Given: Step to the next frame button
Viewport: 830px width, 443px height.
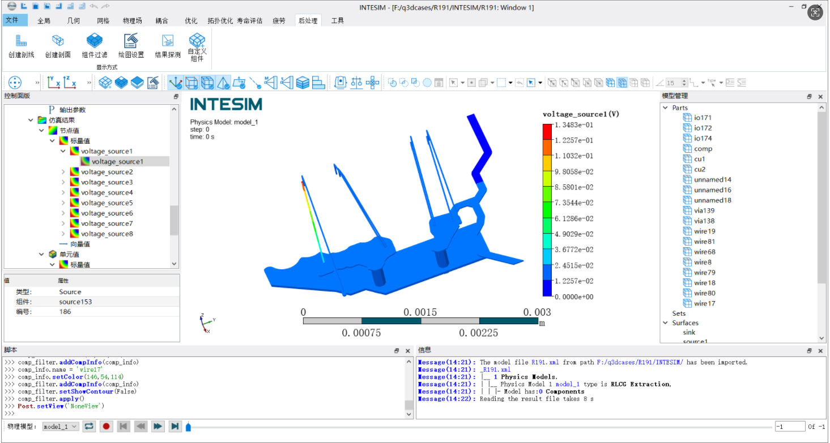Looking at the screenshot, I should (158, 427).
